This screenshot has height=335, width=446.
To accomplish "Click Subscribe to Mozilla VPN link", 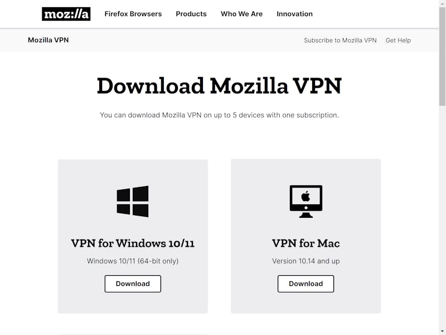I will click(x=340, y=40).
